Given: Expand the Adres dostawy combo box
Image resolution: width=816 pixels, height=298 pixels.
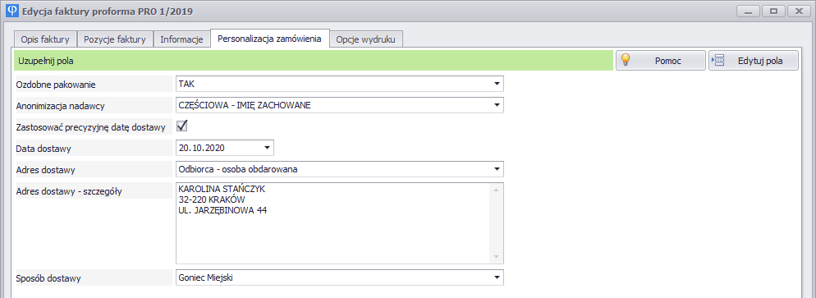Looking at the screenshot, I should coord(497,169).
